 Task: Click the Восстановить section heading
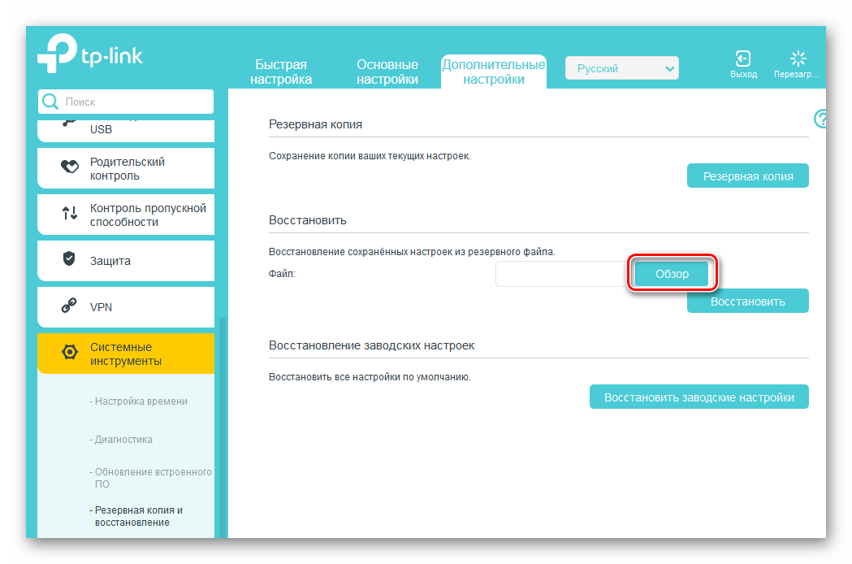tap(308, 220)
